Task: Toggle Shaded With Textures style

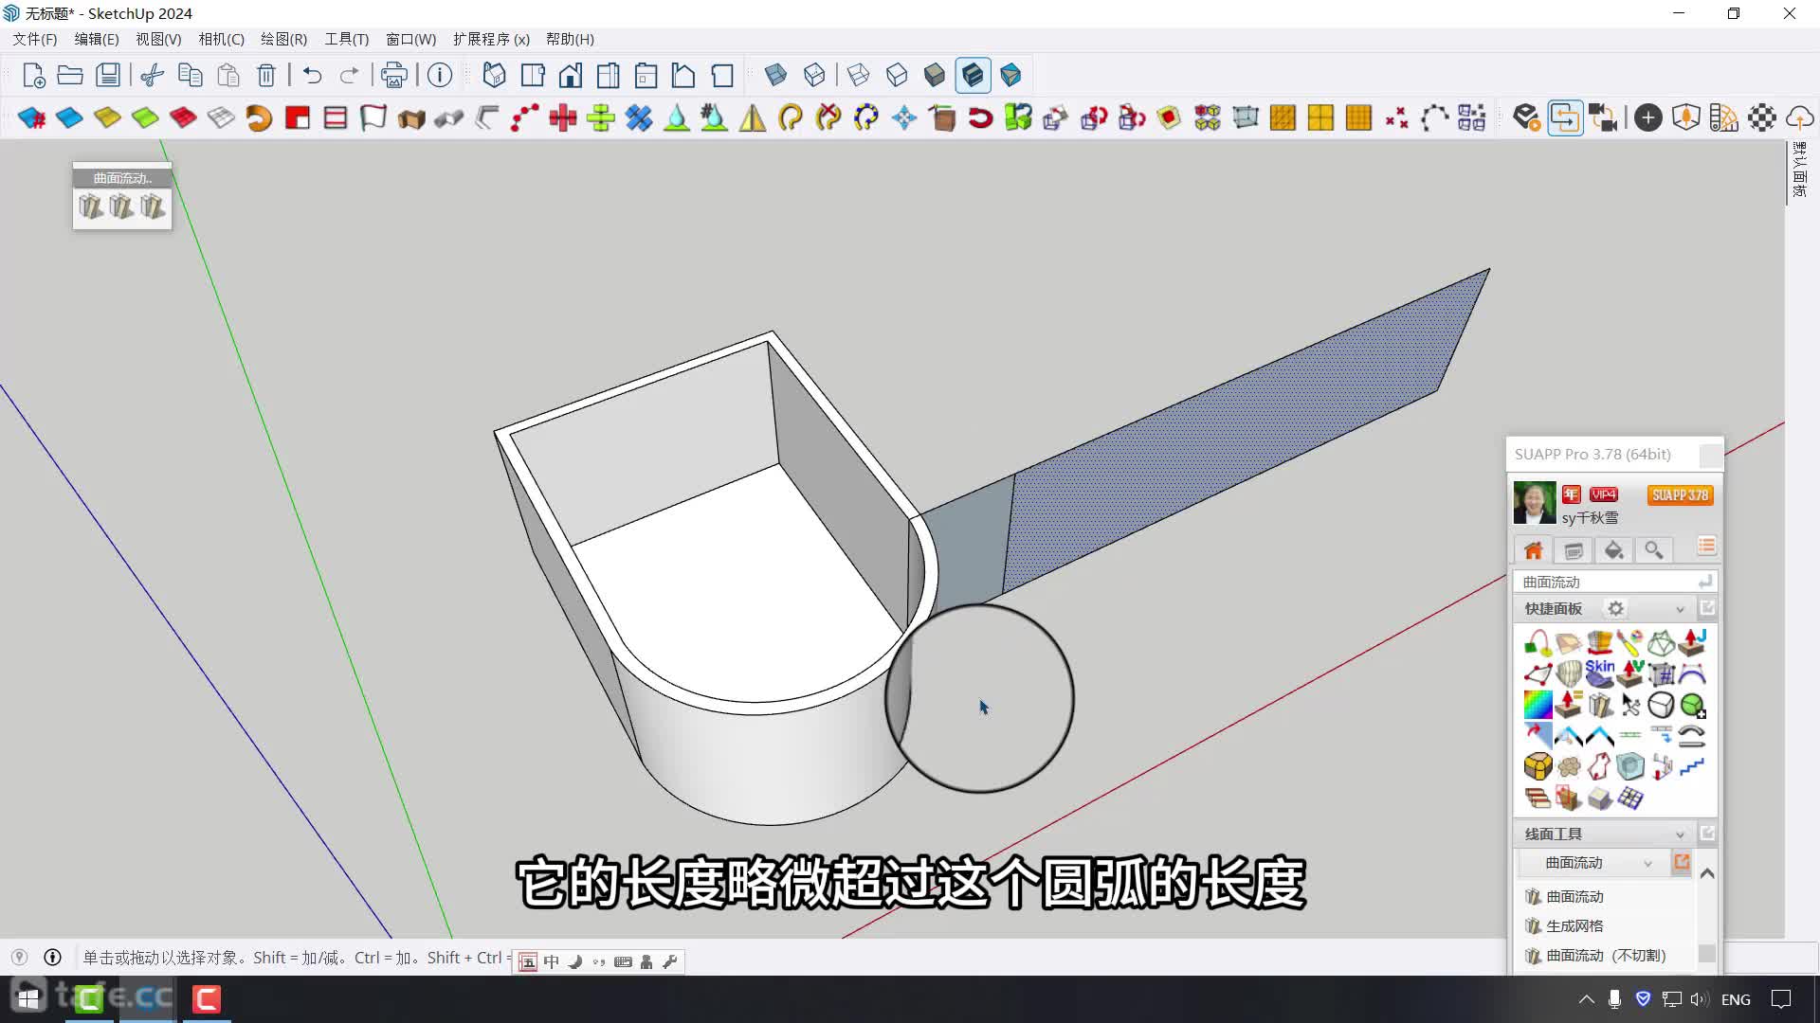Action: [x=973, y=75]
